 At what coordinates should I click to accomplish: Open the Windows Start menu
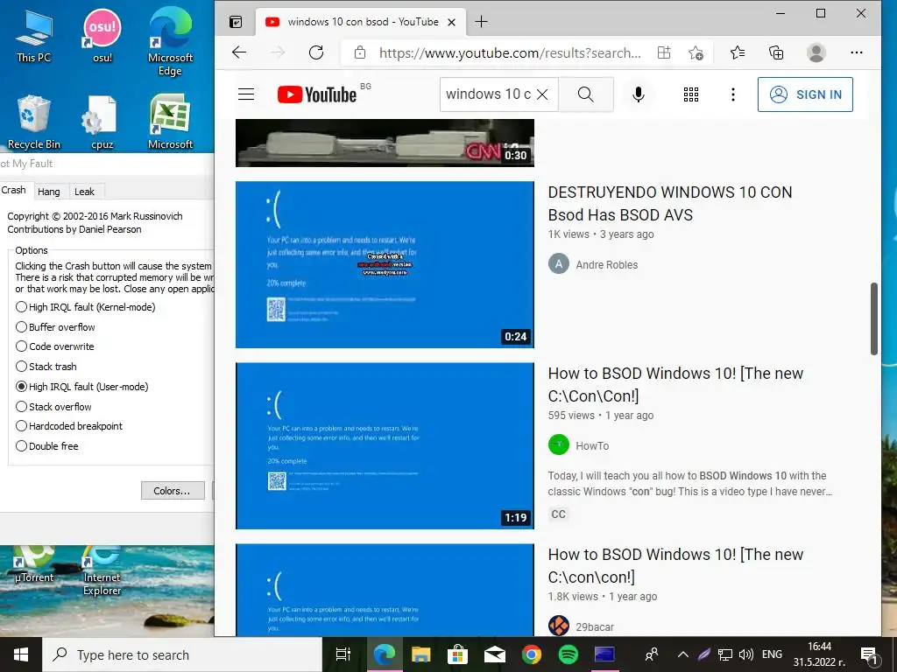click(x=21, y=654)
